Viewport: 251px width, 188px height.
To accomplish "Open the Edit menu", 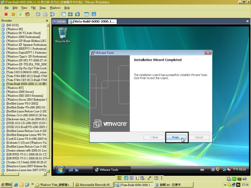I will coord(15,8).
